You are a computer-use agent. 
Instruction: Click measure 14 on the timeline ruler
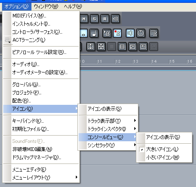(154, 62)
